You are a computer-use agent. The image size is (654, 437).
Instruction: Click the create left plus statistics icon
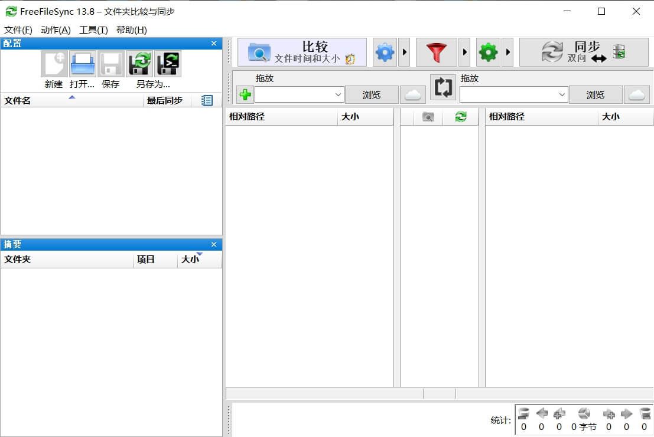pos(559,413)
